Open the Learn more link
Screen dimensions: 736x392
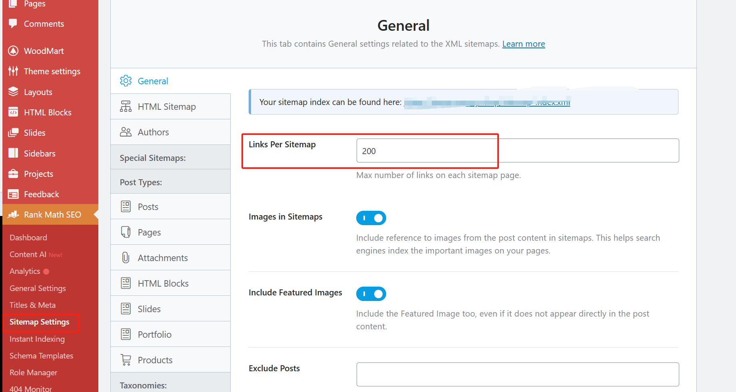click(523, 44)
